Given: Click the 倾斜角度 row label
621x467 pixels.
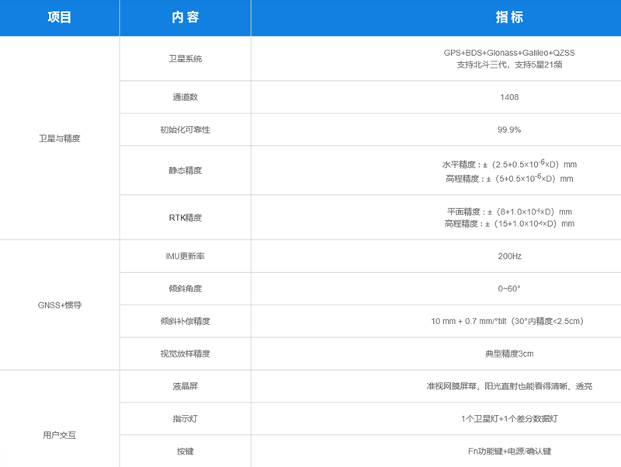Looking at the screenshot, I should click(186, 288).
